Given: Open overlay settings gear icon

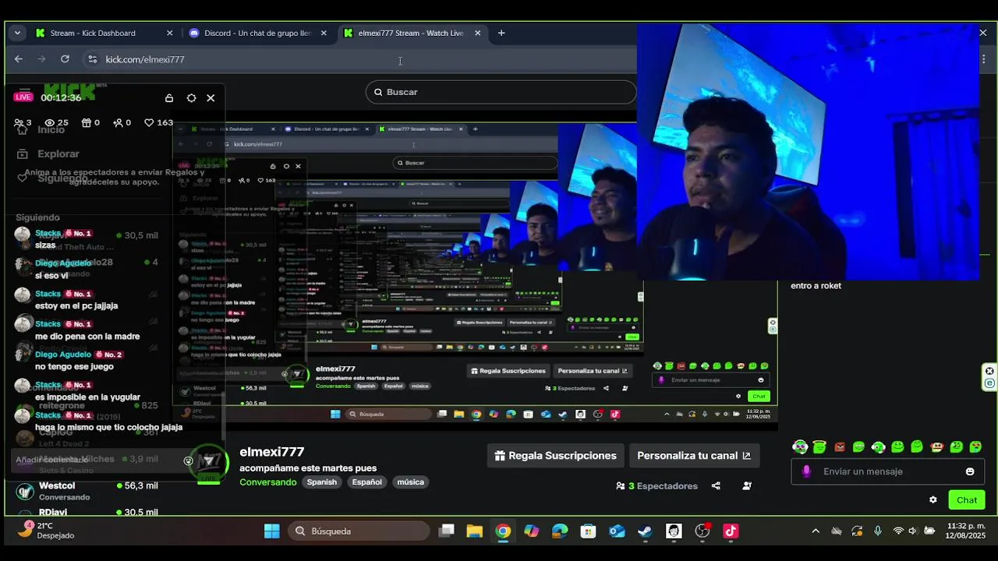Looking at the screenshot, I should (x=191, y=98).
